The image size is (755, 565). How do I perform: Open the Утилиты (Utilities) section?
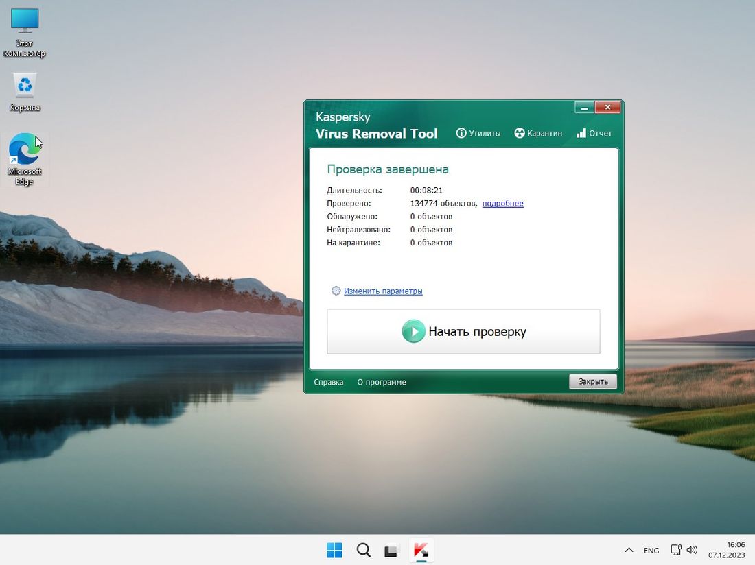[x=478, y=133]
